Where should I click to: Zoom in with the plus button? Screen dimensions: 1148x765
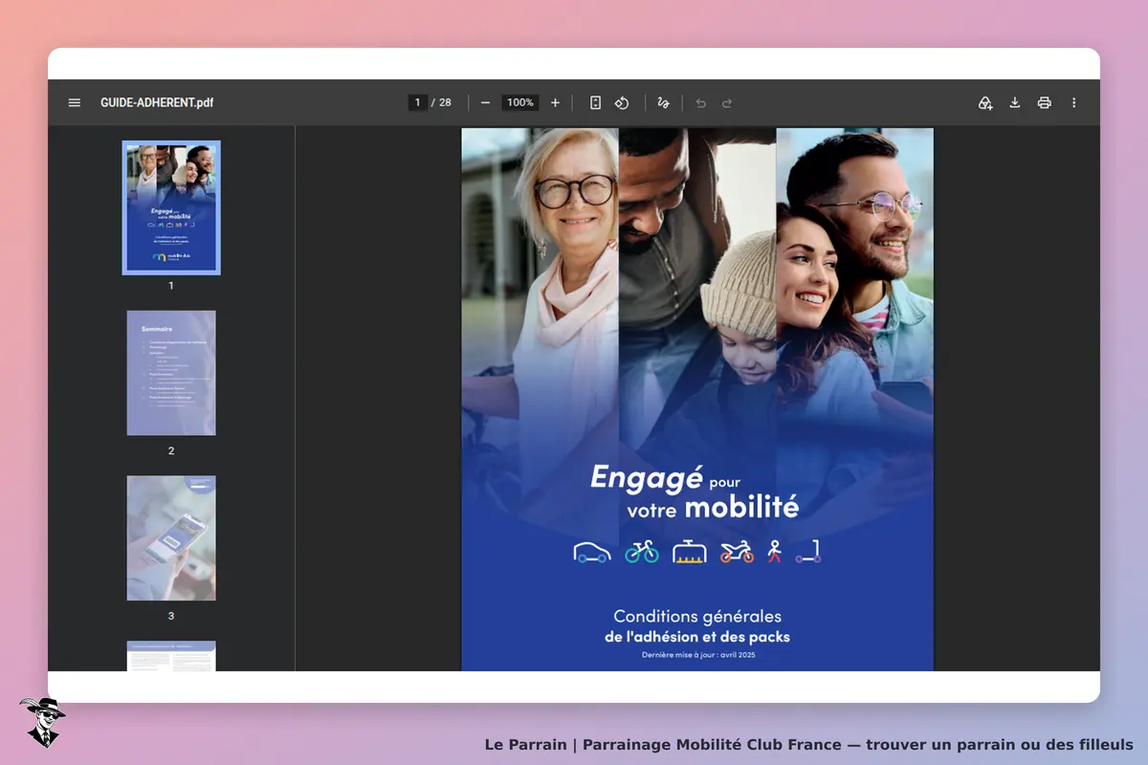(555, 102)
